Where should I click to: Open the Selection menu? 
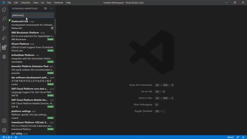coord(25,3)
